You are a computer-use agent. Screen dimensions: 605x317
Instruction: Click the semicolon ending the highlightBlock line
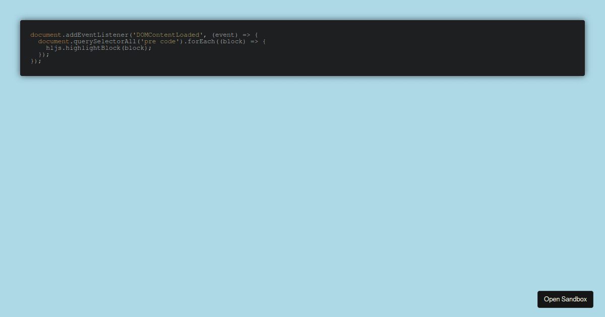[x=150, y=48]
